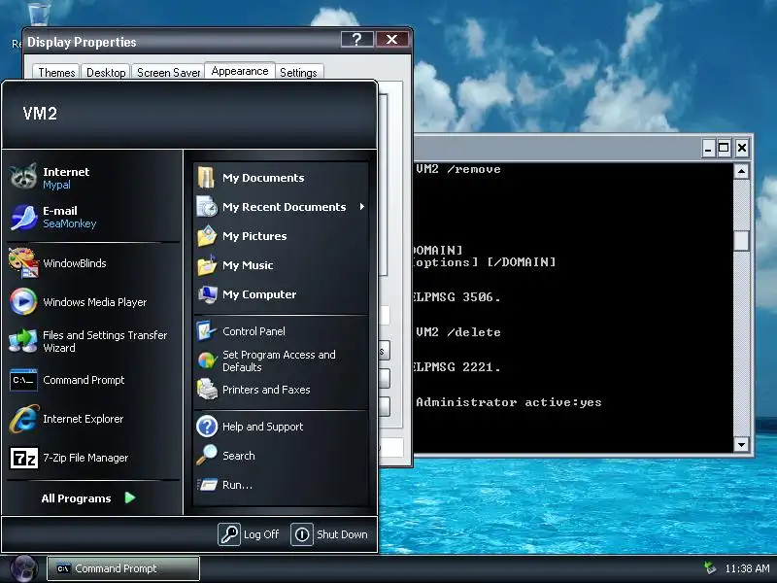Open My Music folder icon
Viewport: 777px width, 583px height.
(207, 264)
